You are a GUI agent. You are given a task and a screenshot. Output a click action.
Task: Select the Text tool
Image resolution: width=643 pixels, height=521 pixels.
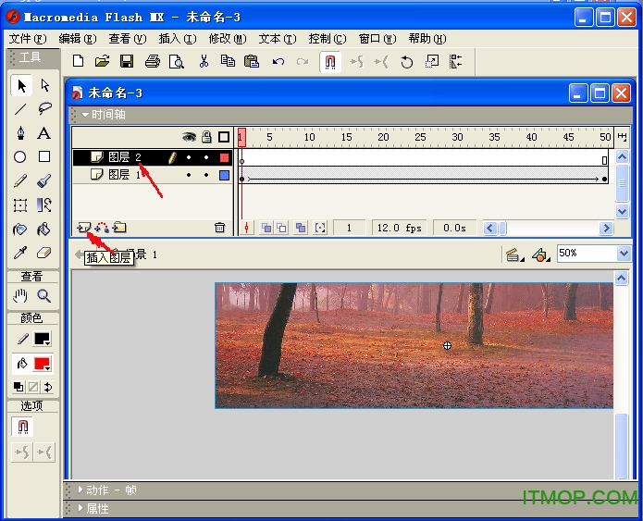pyautogui.click(x=43, y=133)
